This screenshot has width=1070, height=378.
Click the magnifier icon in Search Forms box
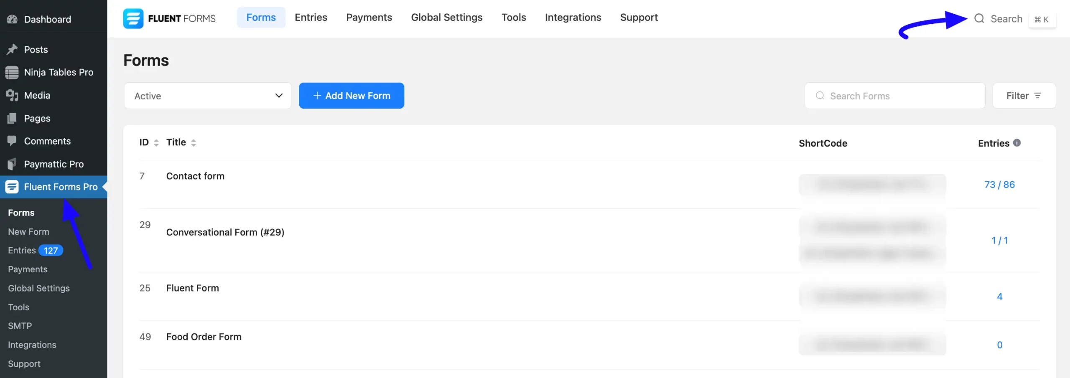click(x=820, y=96)
